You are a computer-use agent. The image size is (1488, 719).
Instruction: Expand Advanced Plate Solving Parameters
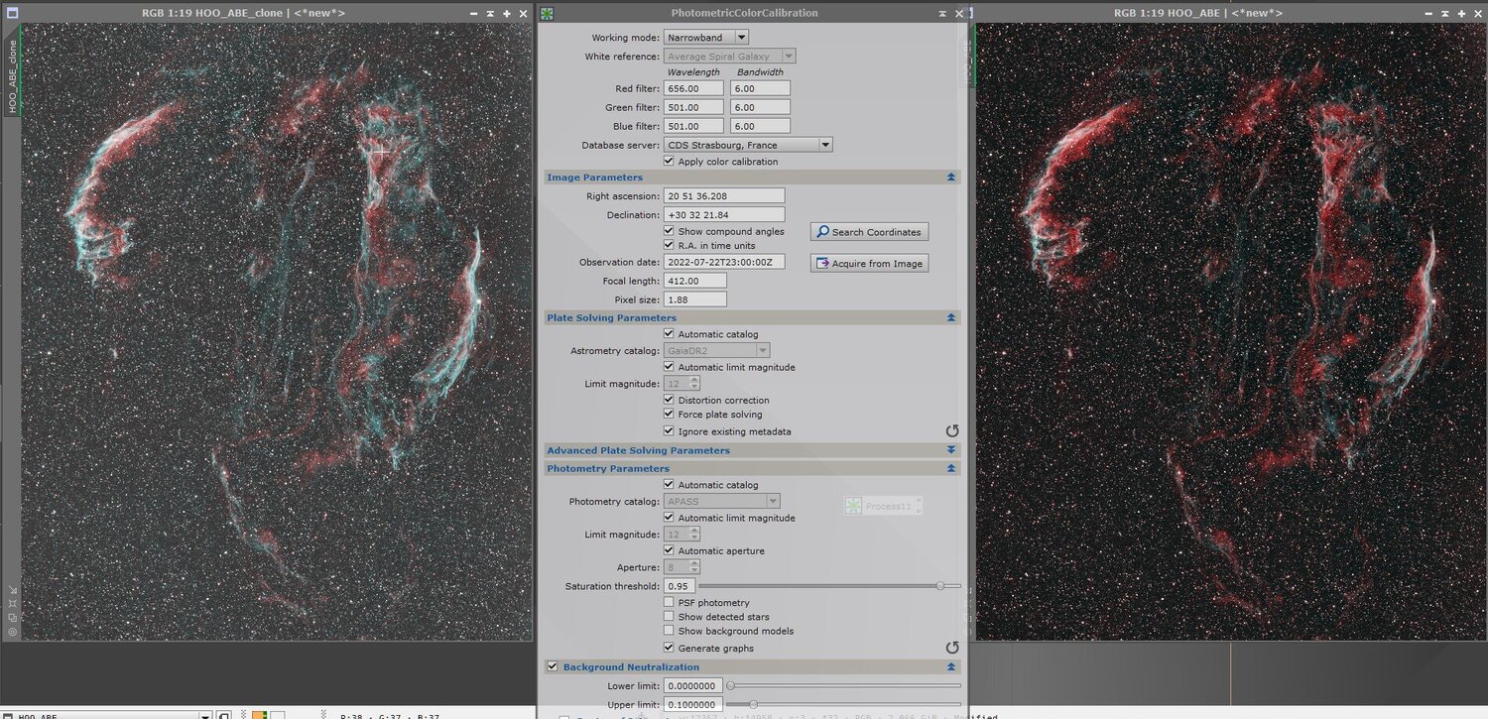[950, 449]
